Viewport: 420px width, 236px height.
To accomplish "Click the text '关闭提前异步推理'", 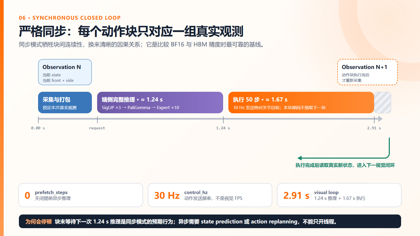I will tap(53, 199).
